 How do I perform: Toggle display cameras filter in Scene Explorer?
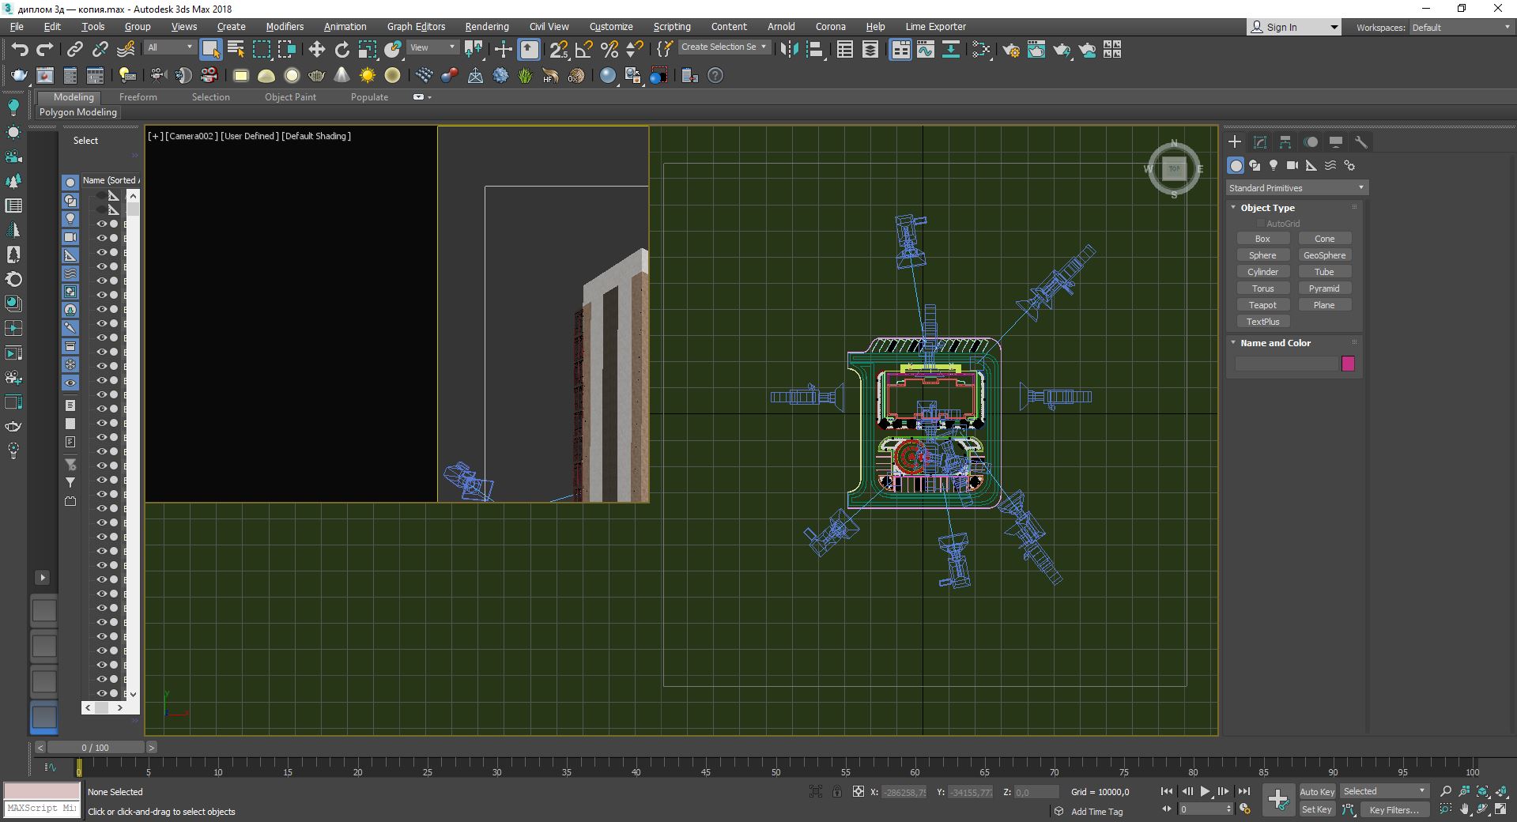tap(70, 237)
